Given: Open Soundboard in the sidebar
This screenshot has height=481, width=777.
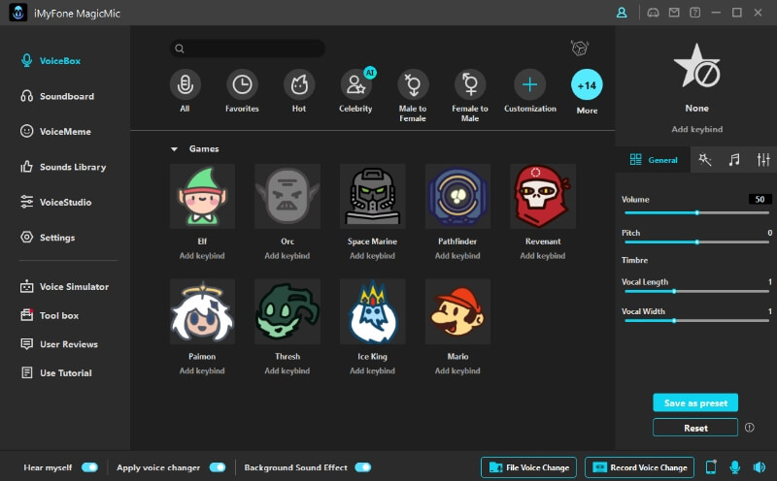Looking at the screenshot, I should click(57, 96).
